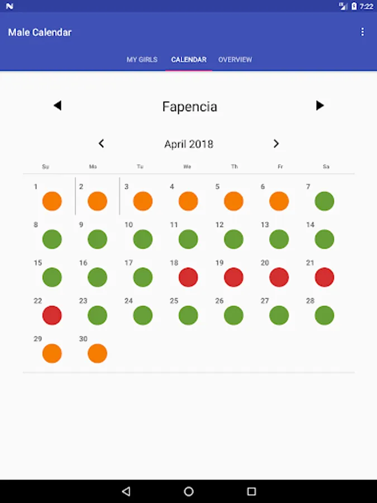The width and height of the screenshot is (377, 503).
Task: Switch to the OVERVIEW tab
Action: click(x=235, y=60)
